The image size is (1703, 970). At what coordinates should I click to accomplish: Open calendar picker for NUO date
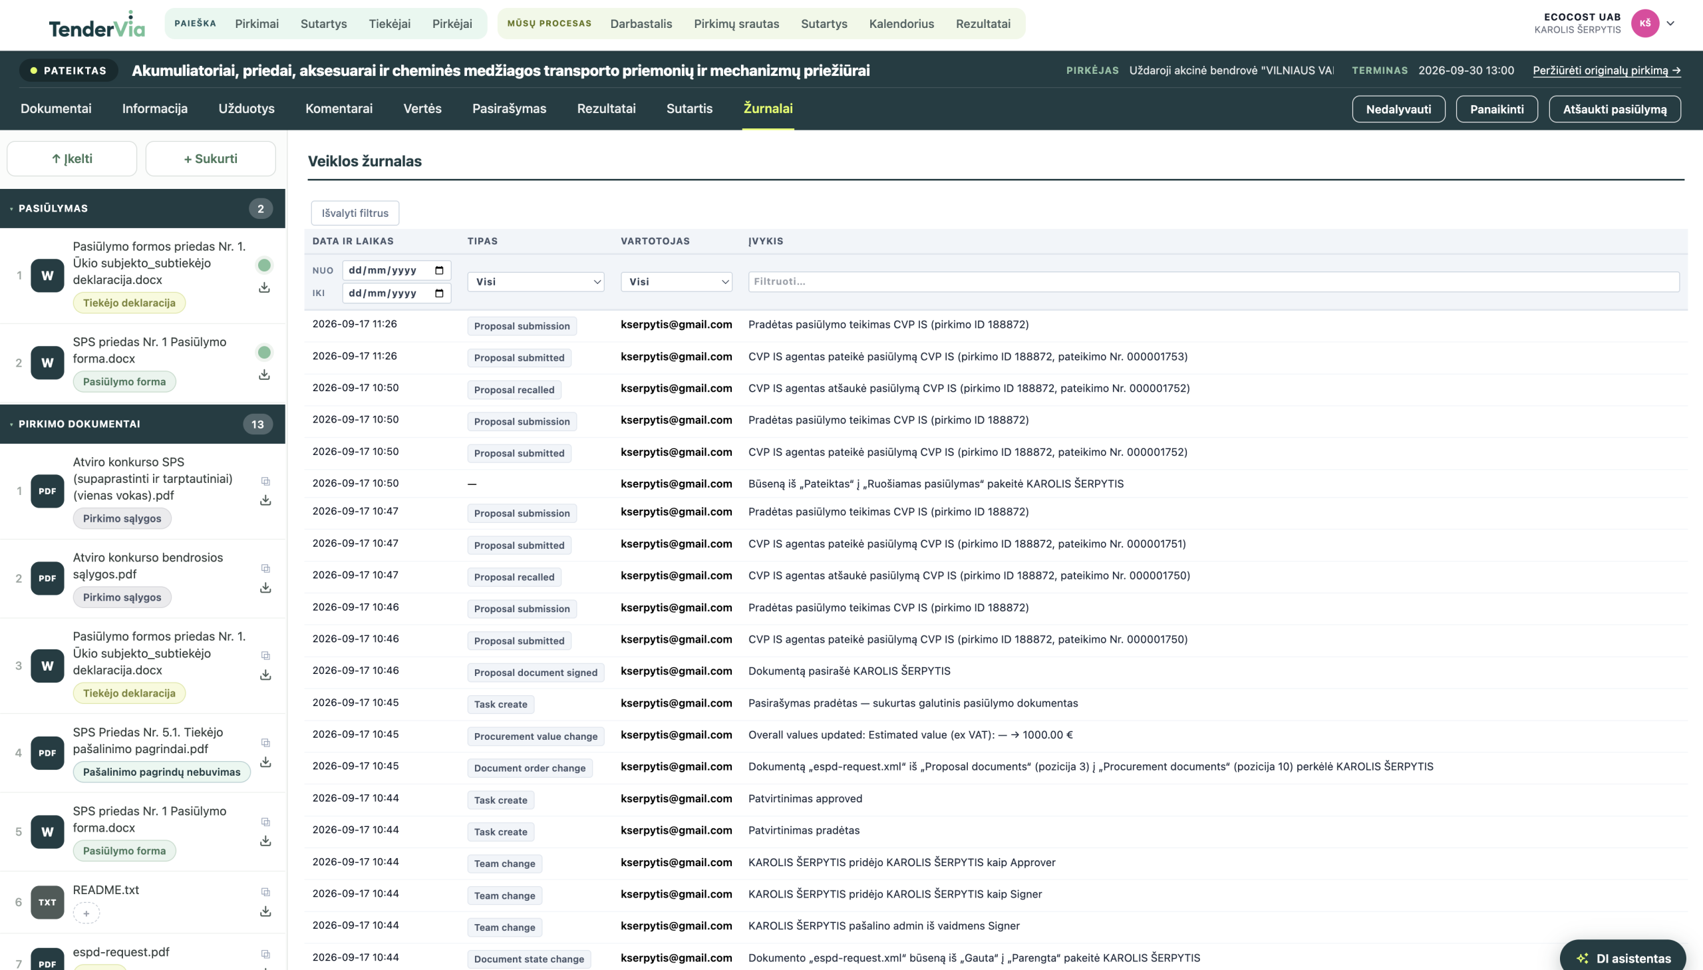(439, 271)
